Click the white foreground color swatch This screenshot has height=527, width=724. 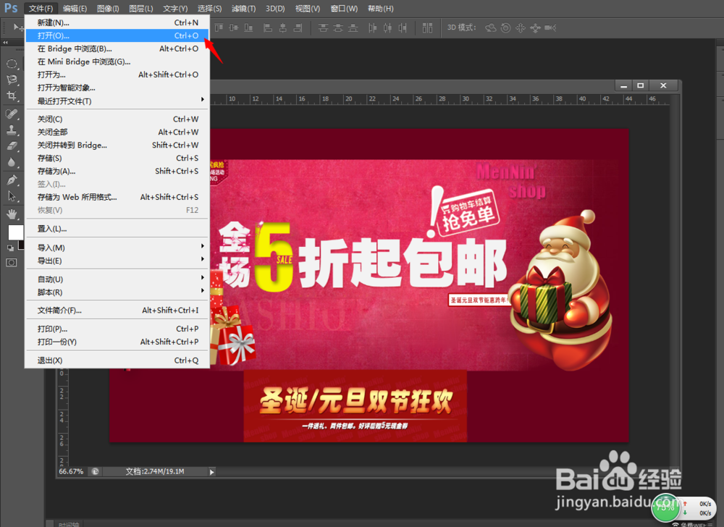(15, 232)
